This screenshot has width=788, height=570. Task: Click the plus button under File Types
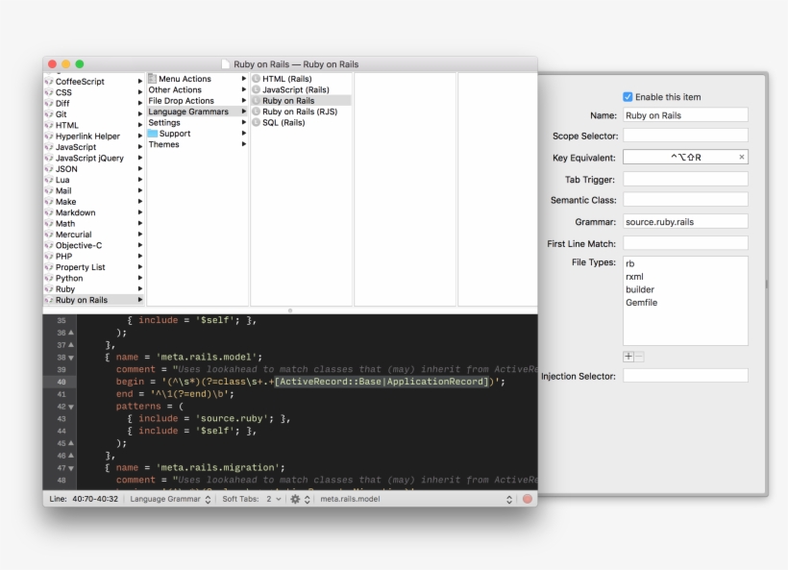628,356
